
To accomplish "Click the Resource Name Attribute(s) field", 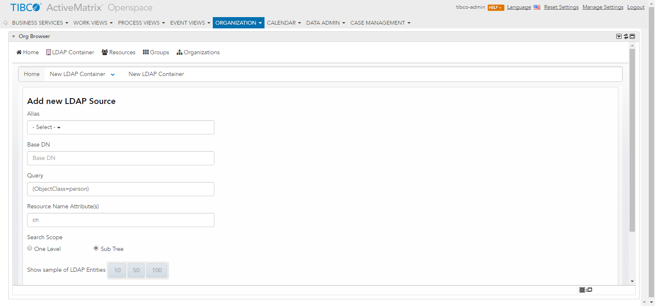I will pos(121,220).
